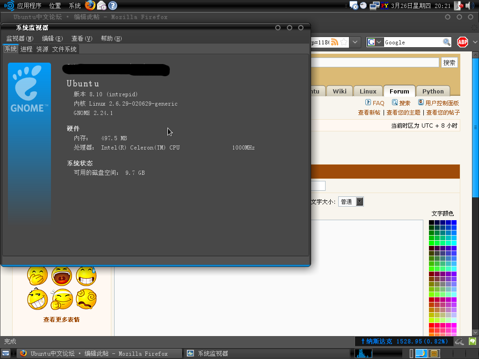Select the 系统 tab
The width and height of the screenshot is (479, 359).
pos(11,49)
